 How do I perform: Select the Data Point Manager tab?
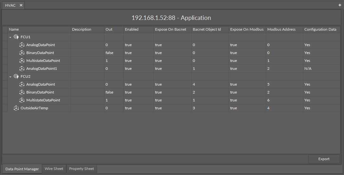pos(22,169)
